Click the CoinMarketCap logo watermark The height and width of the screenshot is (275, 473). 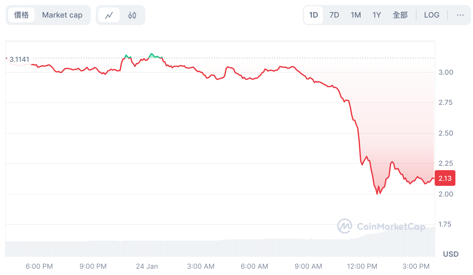382,225
